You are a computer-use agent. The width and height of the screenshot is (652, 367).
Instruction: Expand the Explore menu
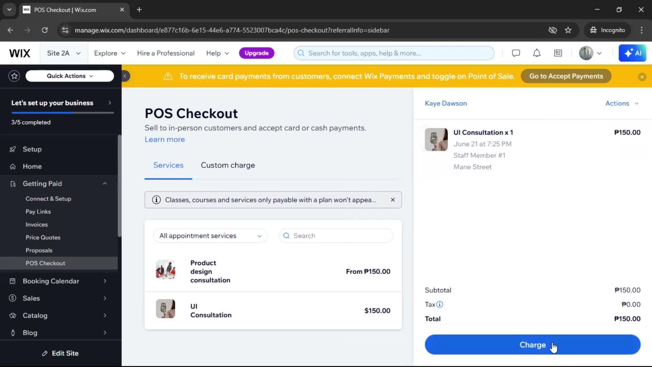(x=110, y=53)
